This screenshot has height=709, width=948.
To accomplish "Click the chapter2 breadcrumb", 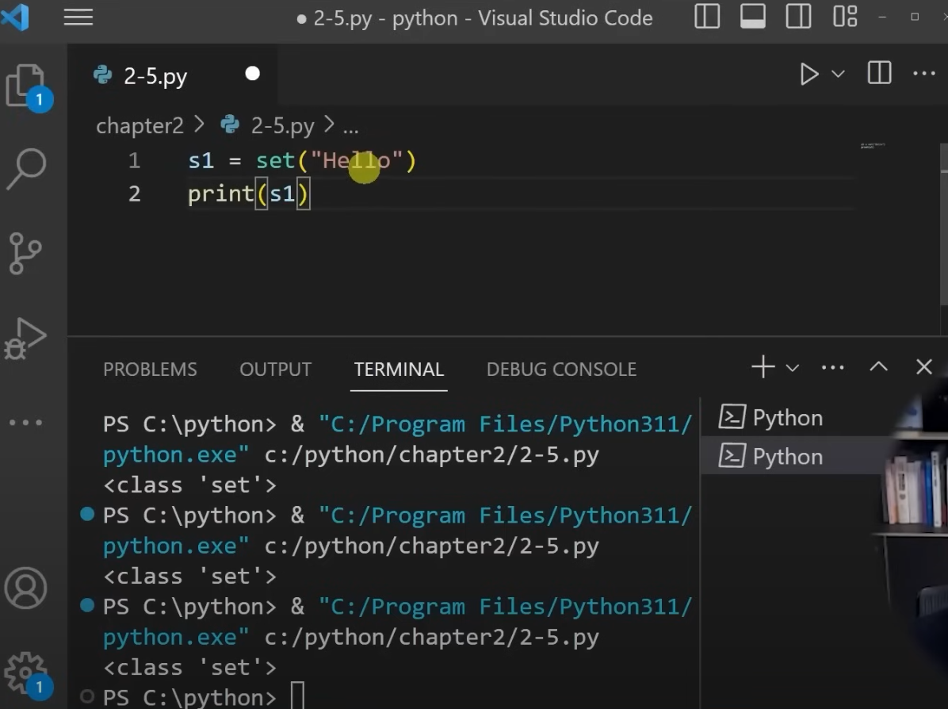I will pos(140,125).
